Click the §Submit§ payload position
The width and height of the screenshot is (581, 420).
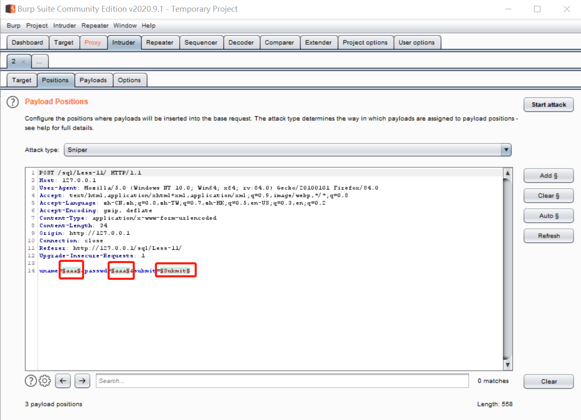click(175, 271)
